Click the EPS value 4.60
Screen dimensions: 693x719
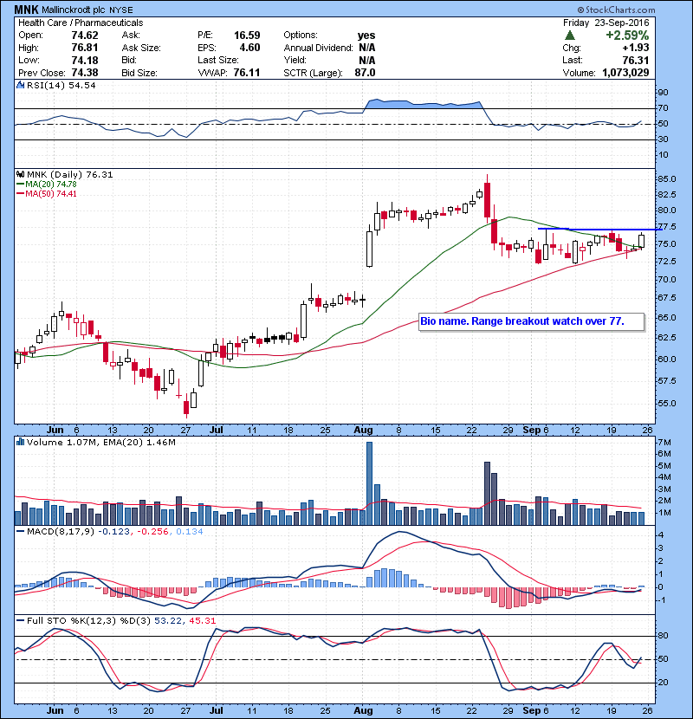pos(249,48)
